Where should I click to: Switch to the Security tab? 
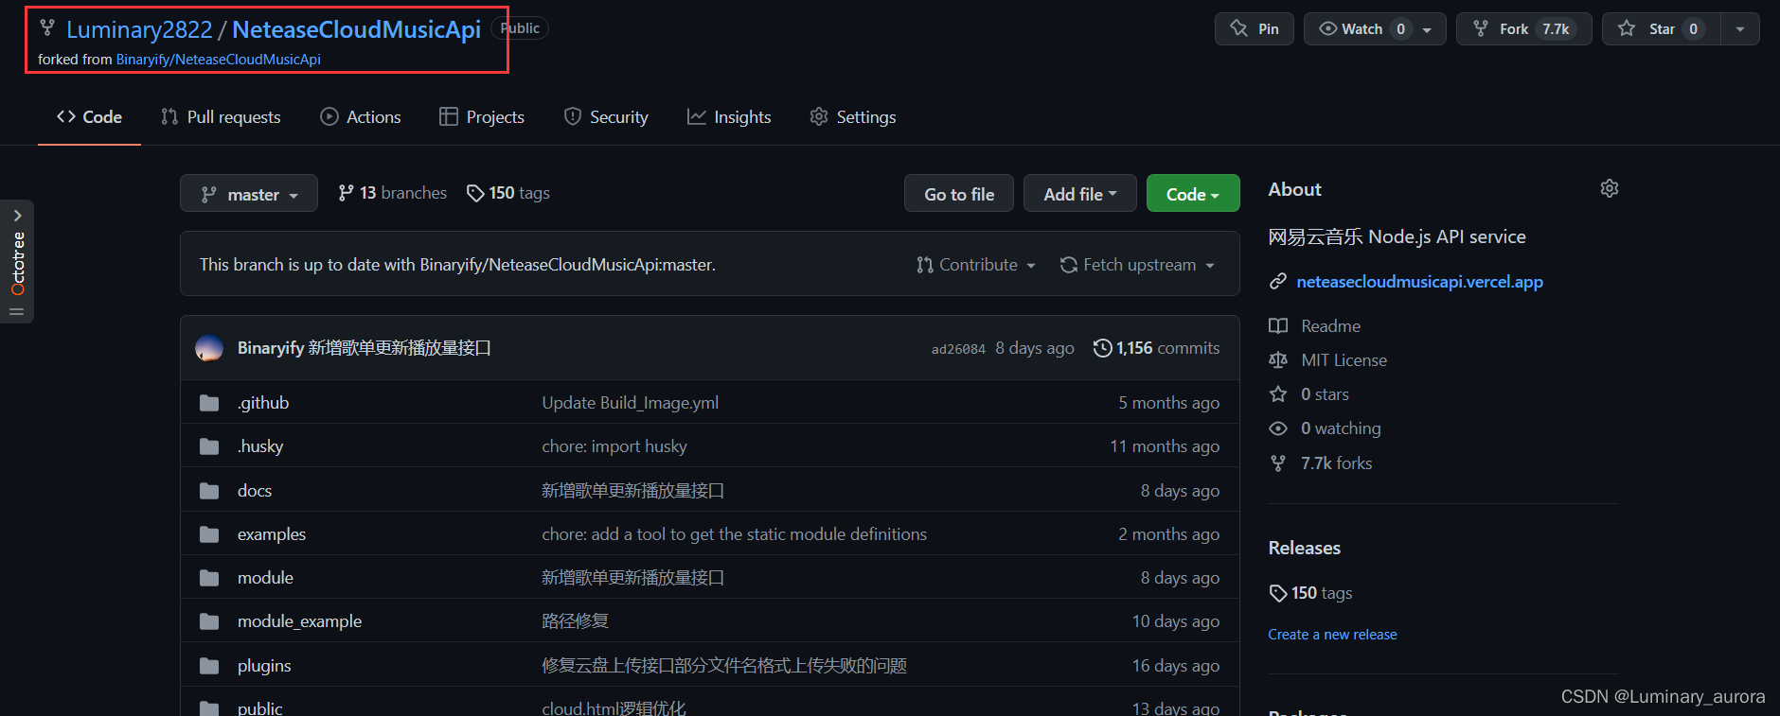point(606,117)
